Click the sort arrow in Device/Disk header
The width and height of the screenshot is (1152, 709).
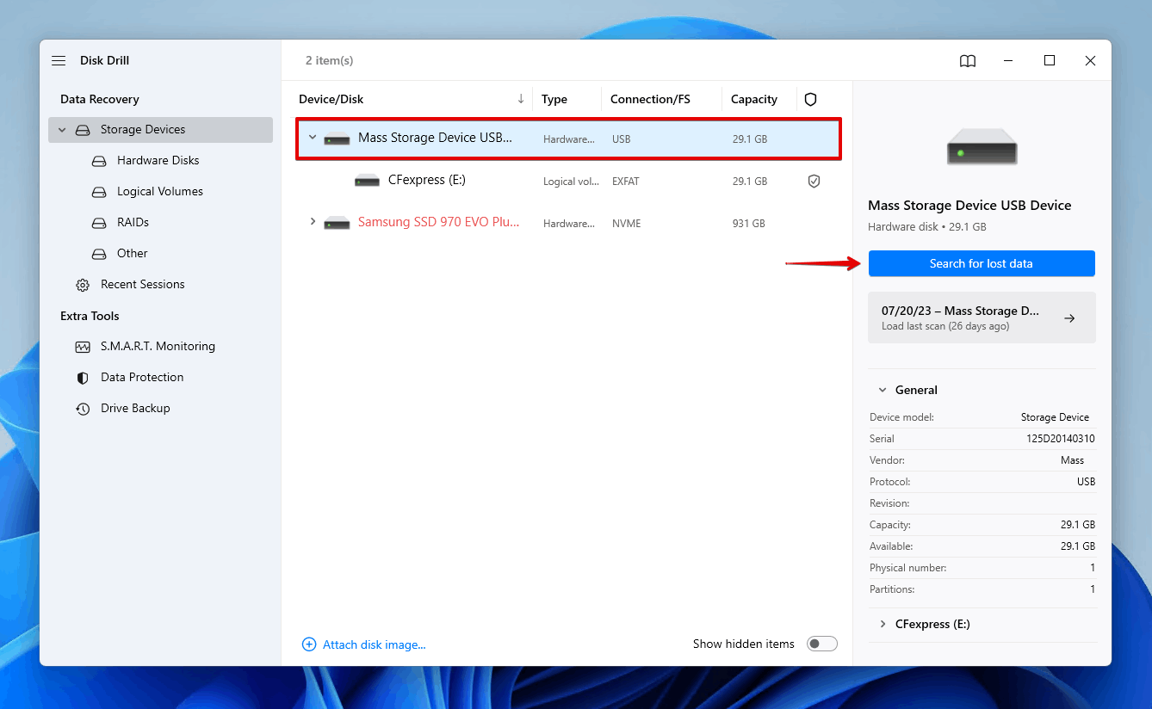(521, 99)
